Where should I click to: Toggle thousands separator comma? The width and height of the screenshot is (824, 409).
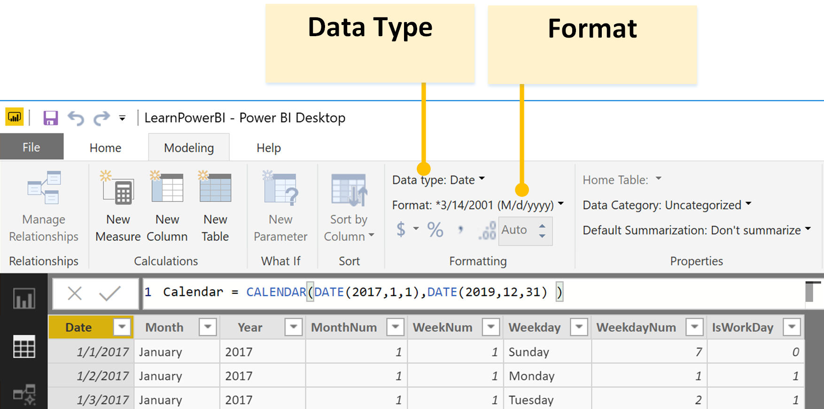tap(461, 230)
